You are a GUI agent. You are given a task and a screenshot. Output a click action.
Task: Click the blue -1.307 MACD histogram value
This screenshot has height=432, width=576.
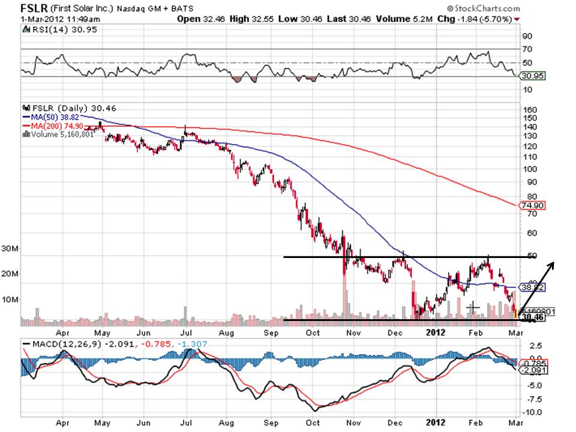(x=193, y=344)
